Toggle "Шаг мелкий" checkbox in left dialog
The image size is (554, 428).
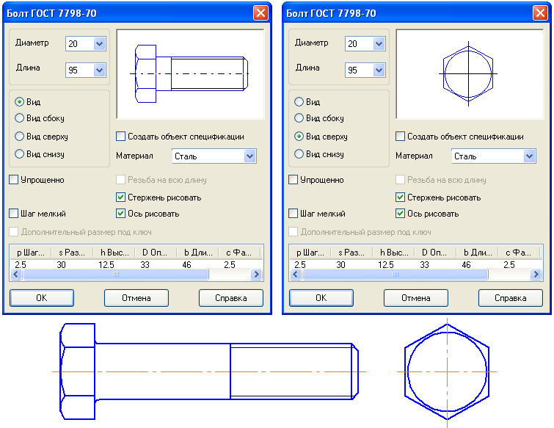[13, 213]
